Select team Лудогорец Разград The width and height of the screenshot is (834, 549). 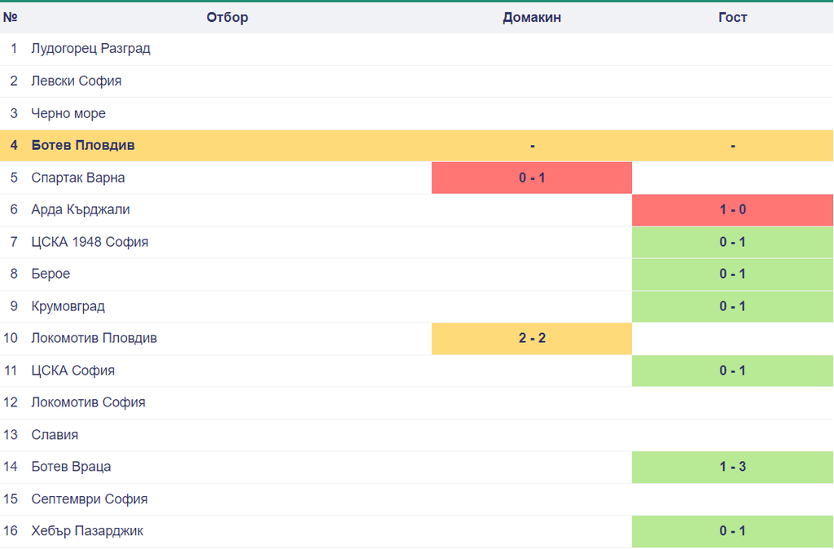coord(91,49)
